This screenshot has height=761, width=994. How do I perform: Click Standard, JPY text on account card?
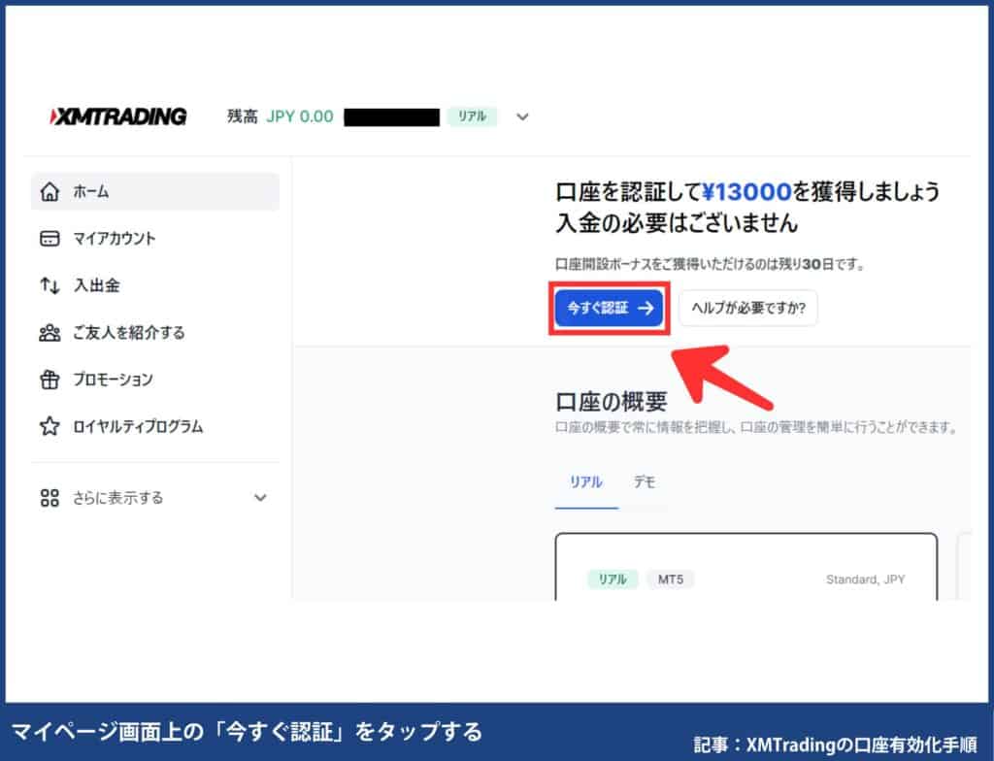click(x=865, y=579)
